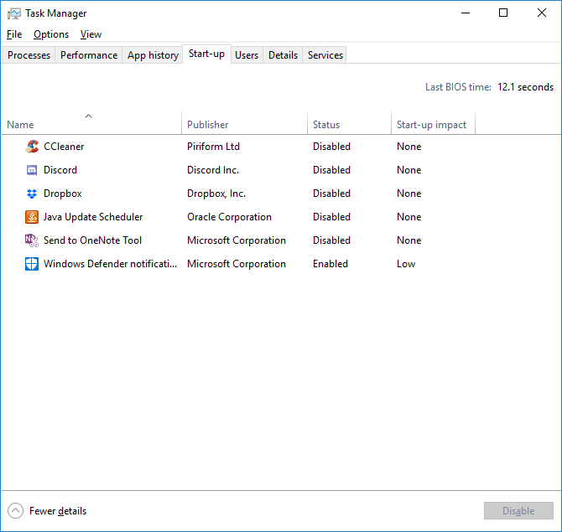Image resolution: width=562 pixels, height=532 pixels.
Task: Click the Windows Defender shield icon
Action: point(32,264)
